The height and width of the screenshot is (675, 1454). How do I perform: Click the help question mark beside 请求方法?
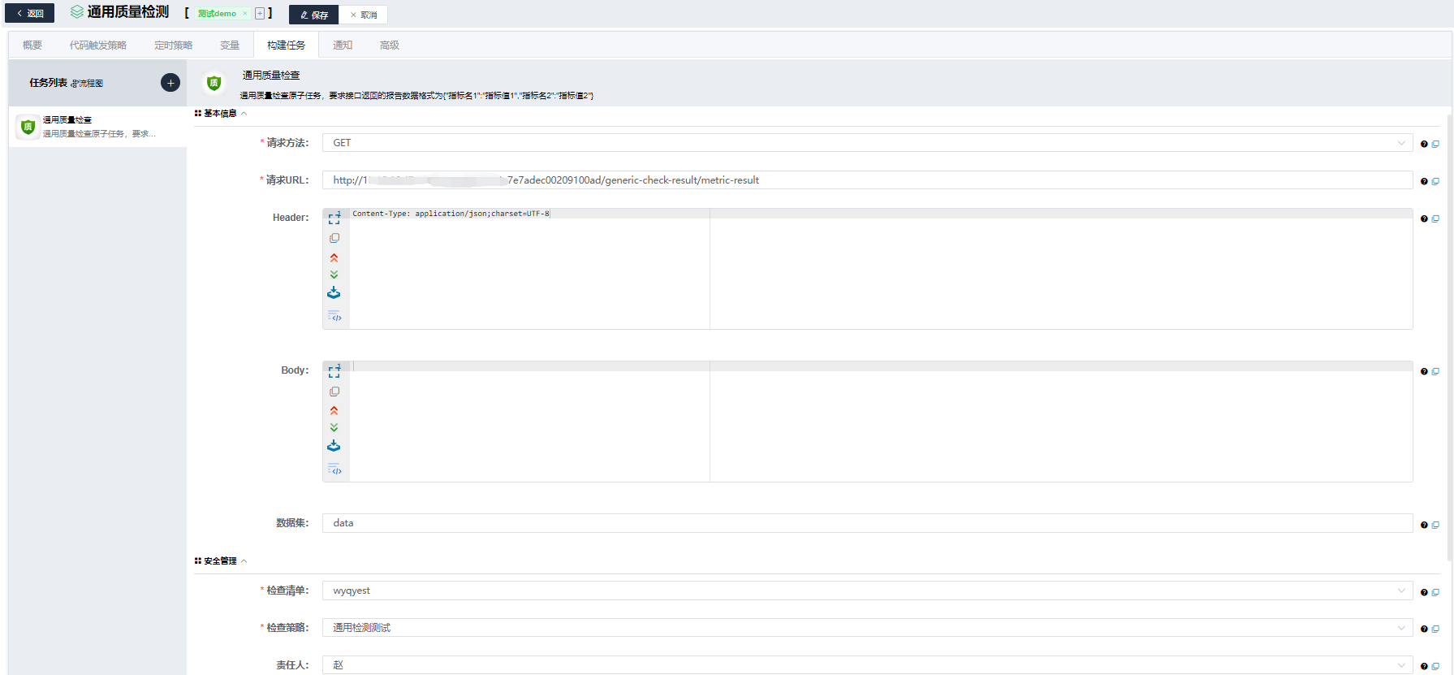tap(1424, 144)
